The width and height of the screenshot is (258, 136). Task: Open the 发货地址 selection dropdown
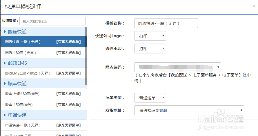pyautogui.click(x=189, y=110)
